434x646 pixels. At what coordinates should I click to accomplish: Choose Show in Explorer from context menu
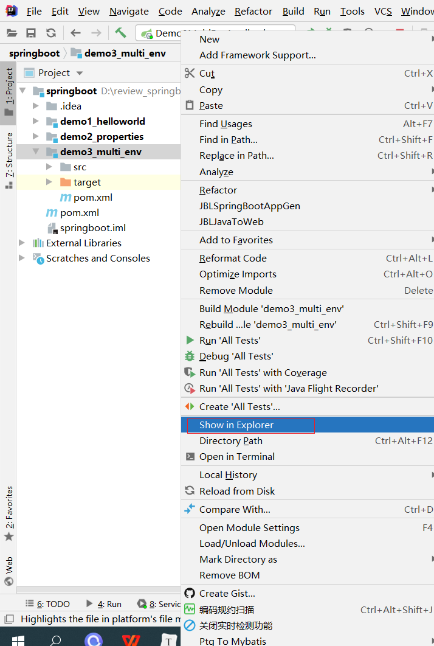click(x=236, y=425)
